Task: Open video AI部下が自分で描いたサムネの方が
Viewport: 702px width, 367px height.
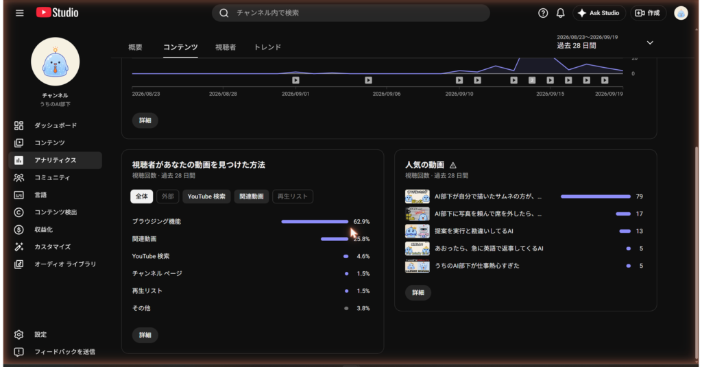Action: (x=524, y=197)
